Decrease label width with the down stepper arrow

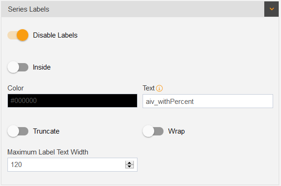point(130,167)
